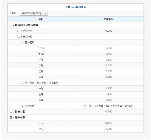Click the 2023年06月08日 date field
Viewport: 151px width, 140px height.
tap(33, 13)
